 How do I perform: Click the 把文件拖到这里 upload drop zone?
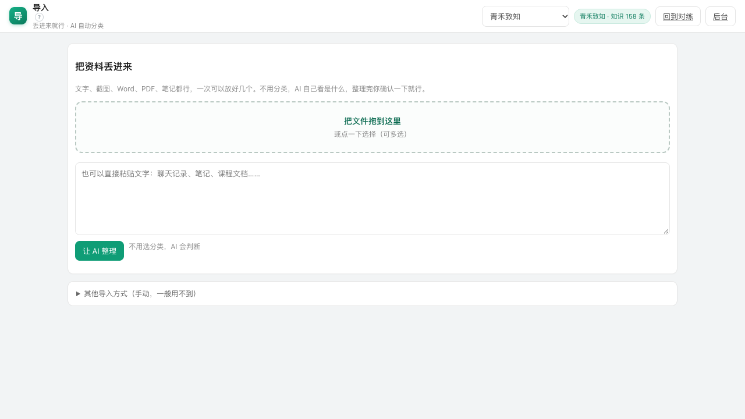click(372, 127)
